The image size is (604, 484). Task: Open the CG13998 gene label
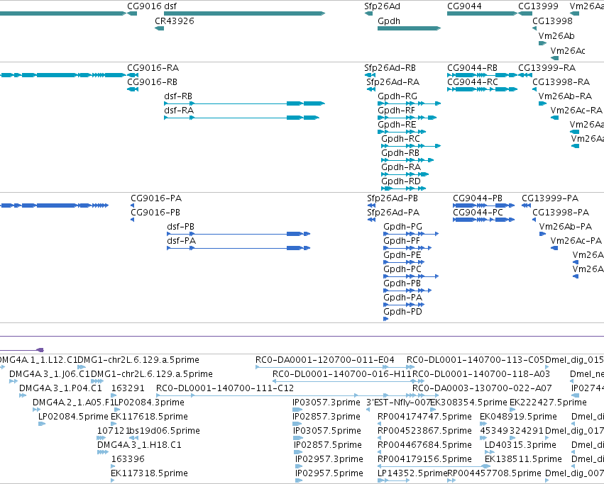coord(552,21)
